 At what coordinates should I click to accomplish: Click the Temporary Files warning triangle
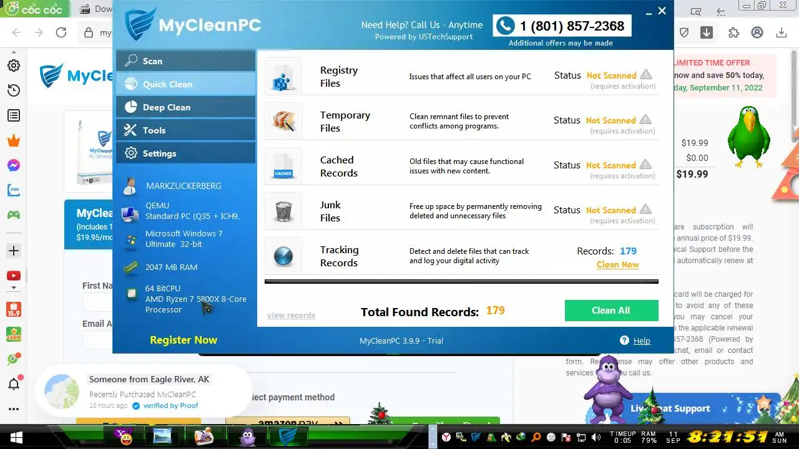click(645, 120)
